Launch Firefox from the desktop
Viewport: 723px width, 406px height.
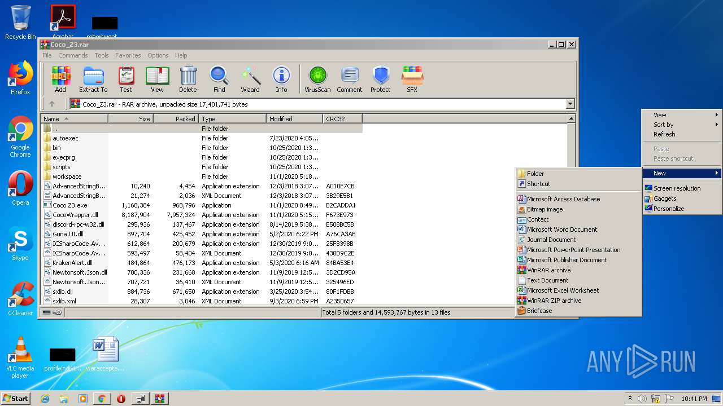coord(20,78)
